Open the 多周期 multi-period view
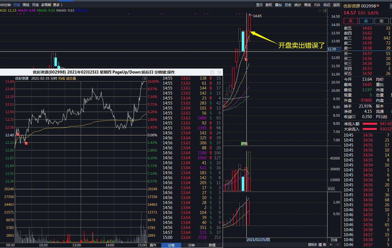The width and height of the screenshot is (392, 248). 46,5
